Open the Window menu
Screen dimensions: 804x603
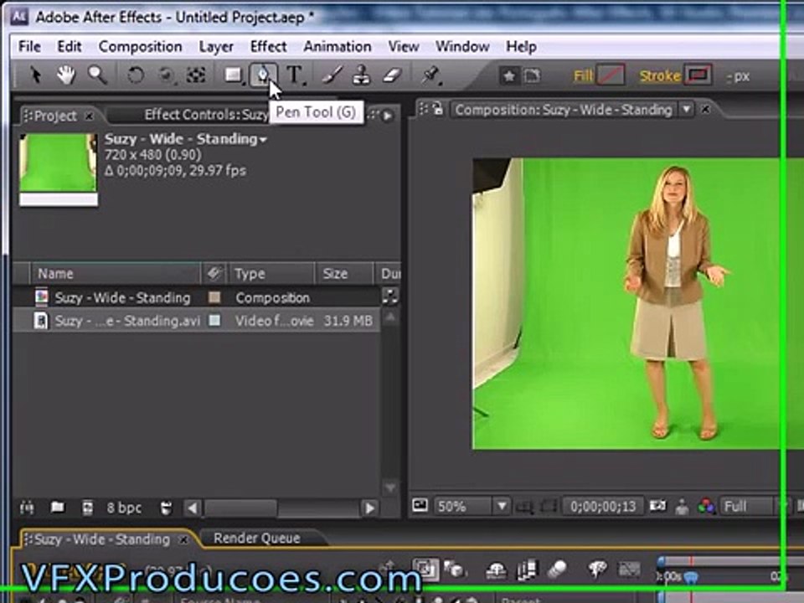[x=462, y=47]
